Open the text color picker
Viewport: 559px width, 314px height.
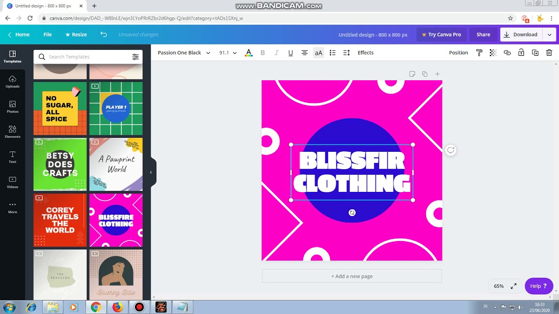248,53
